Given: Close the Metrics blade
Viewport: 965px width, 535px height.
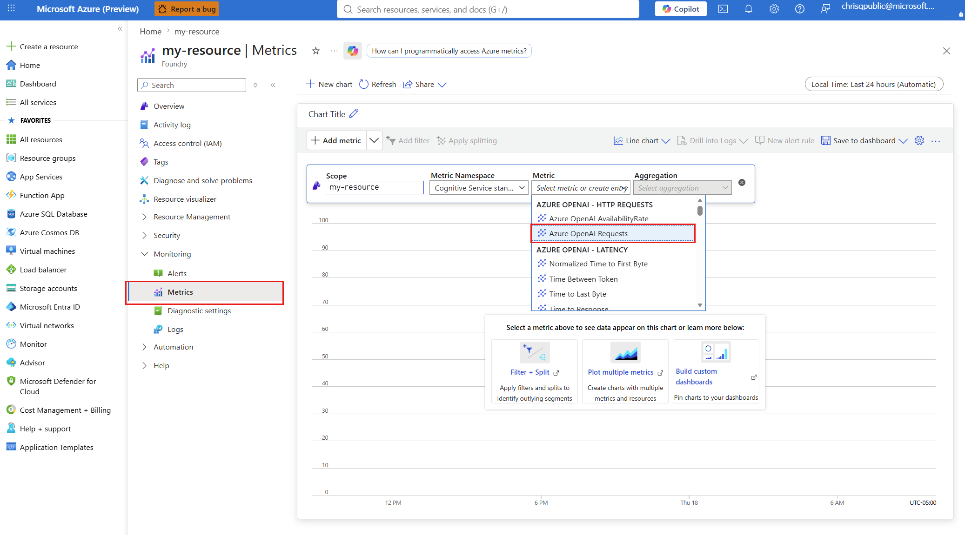Looking at the screenshot, I should (x=946, y=51).
